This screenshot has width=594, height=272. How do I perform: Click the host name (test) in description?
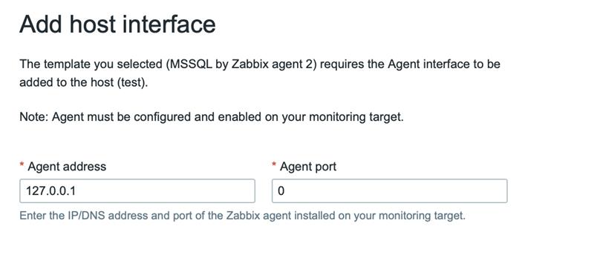131,82
